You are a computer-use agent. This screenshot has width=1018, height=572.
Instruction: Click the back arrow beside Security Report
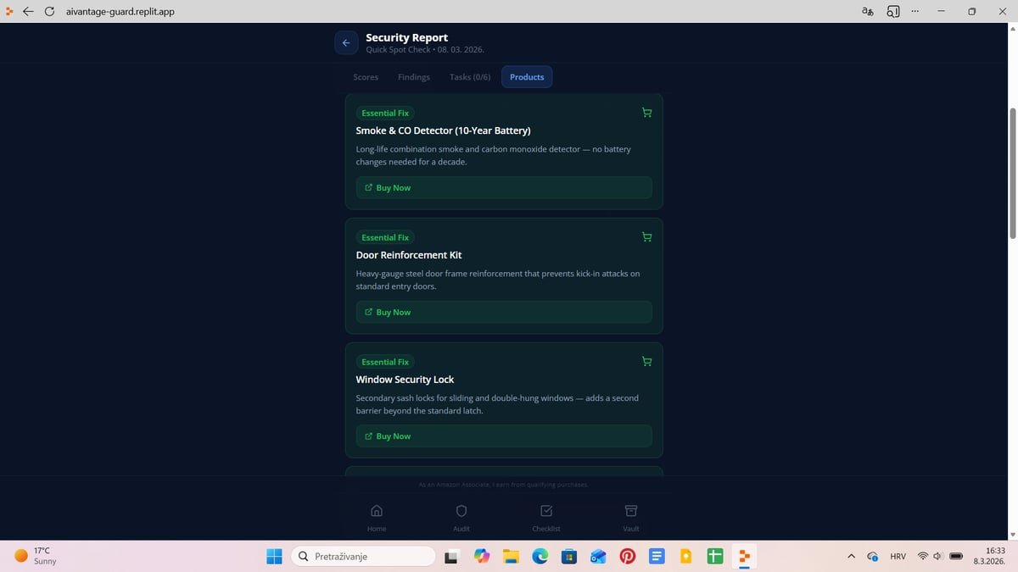coord(345,42)
